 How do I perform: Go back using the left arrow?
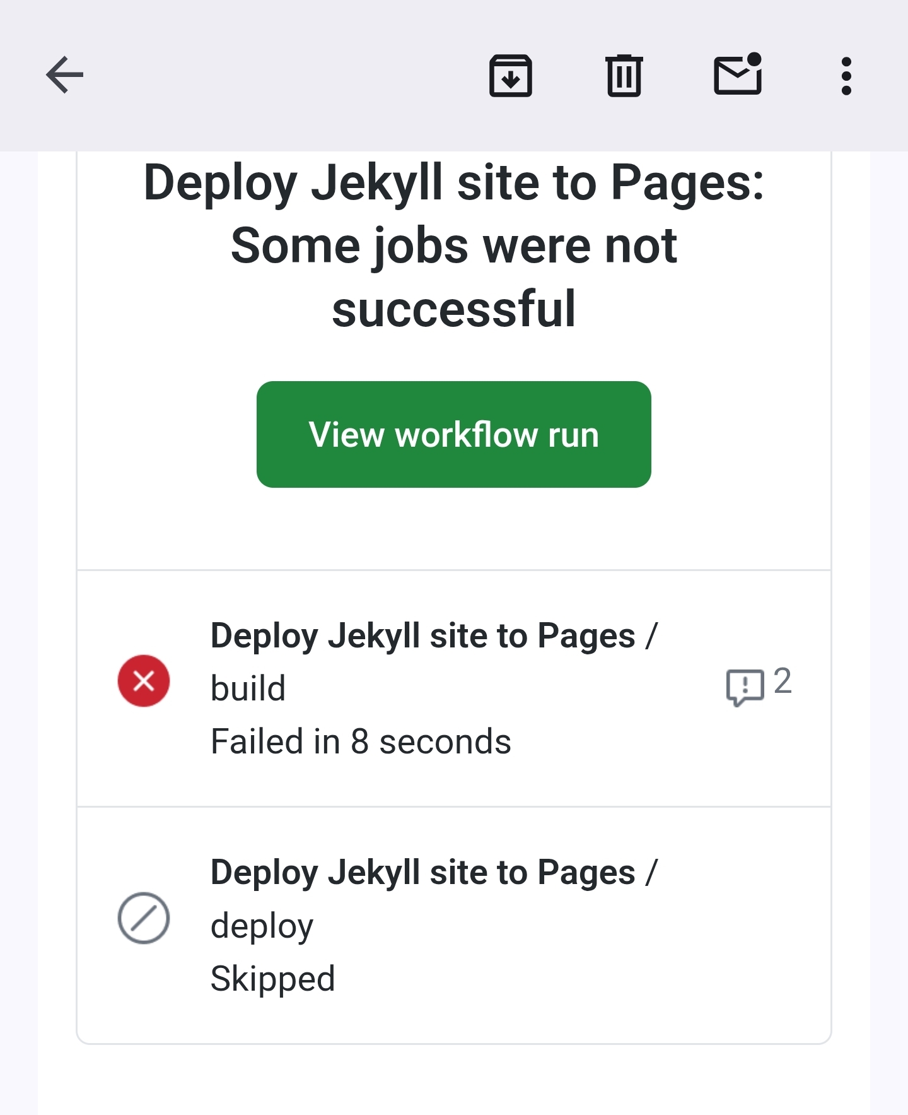[65, 75]
